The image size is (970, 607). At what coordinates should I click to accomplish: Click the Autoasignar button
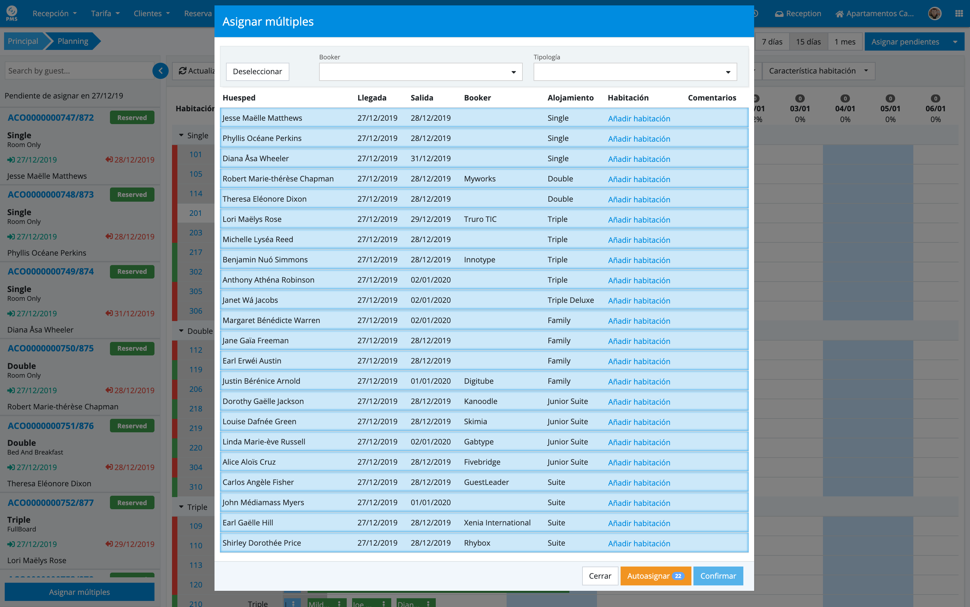[x=655, y=576]
